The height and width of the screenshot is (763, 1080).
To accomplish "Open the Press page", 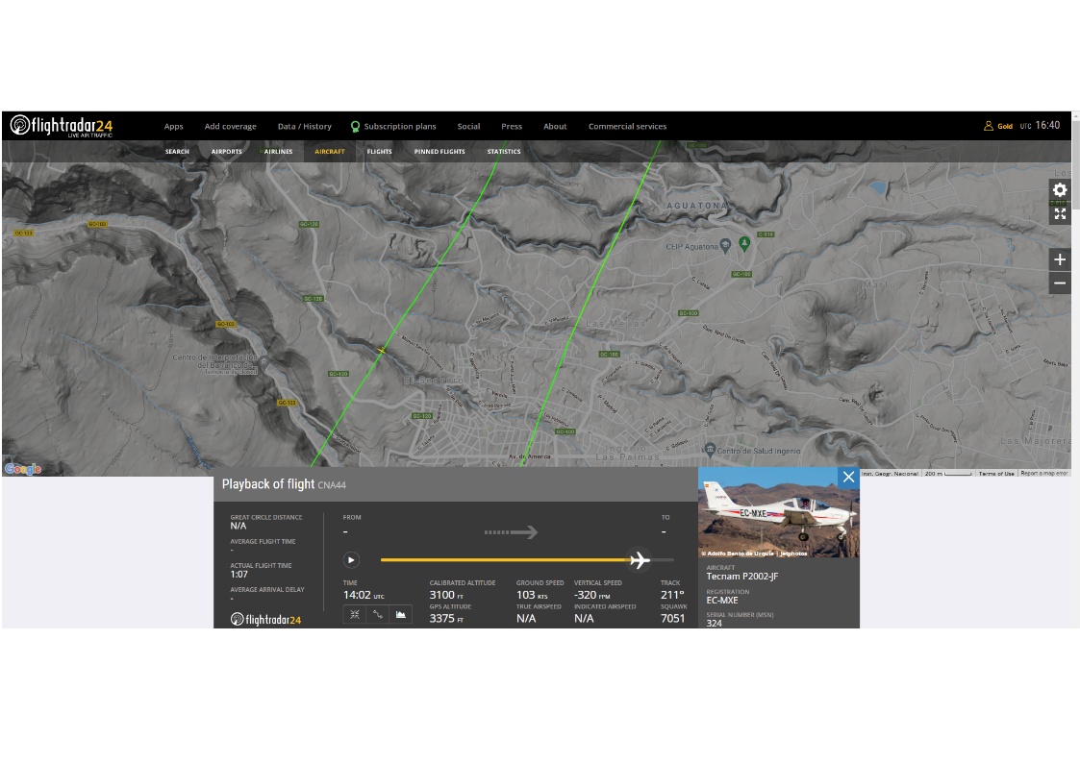I will [x=512, y=127].
